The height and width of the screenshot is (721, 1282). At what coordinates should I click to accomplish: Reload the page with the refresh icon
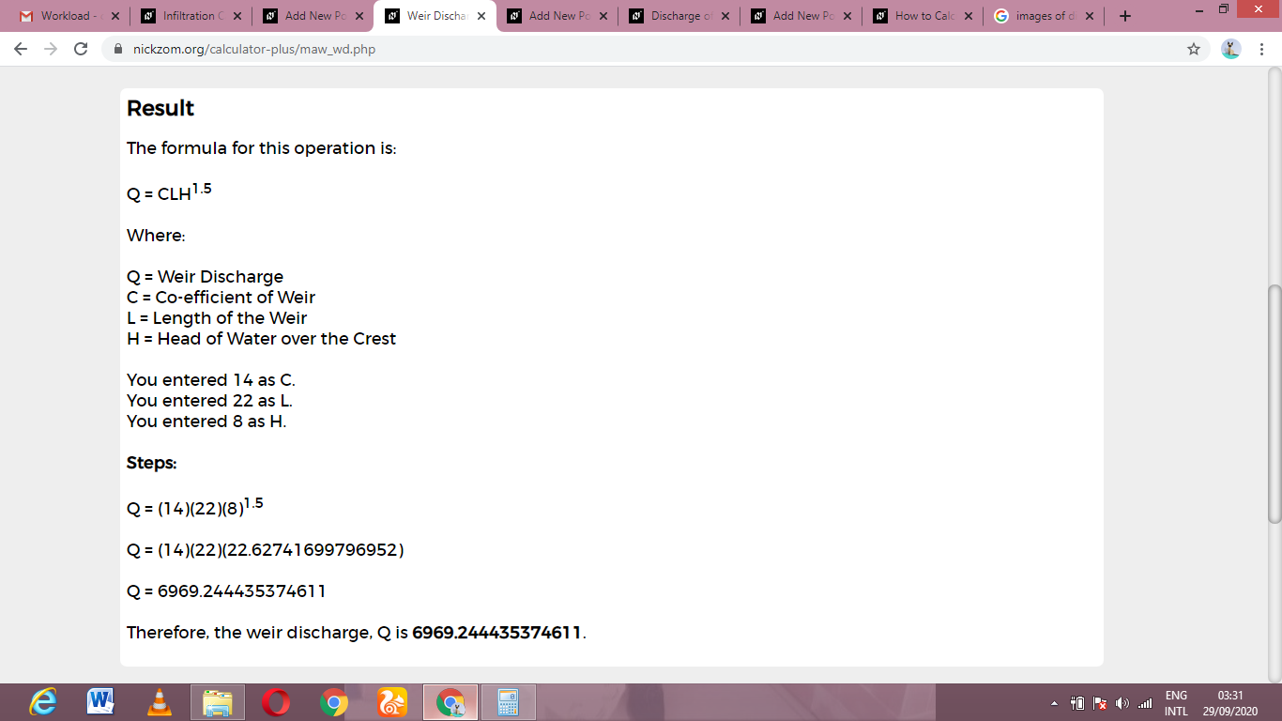(x=81, y=49)
